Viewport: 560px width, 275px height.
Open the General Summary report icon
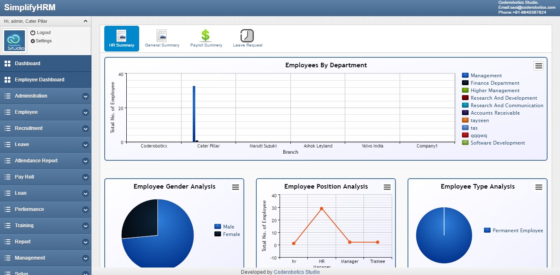(162, 36)
